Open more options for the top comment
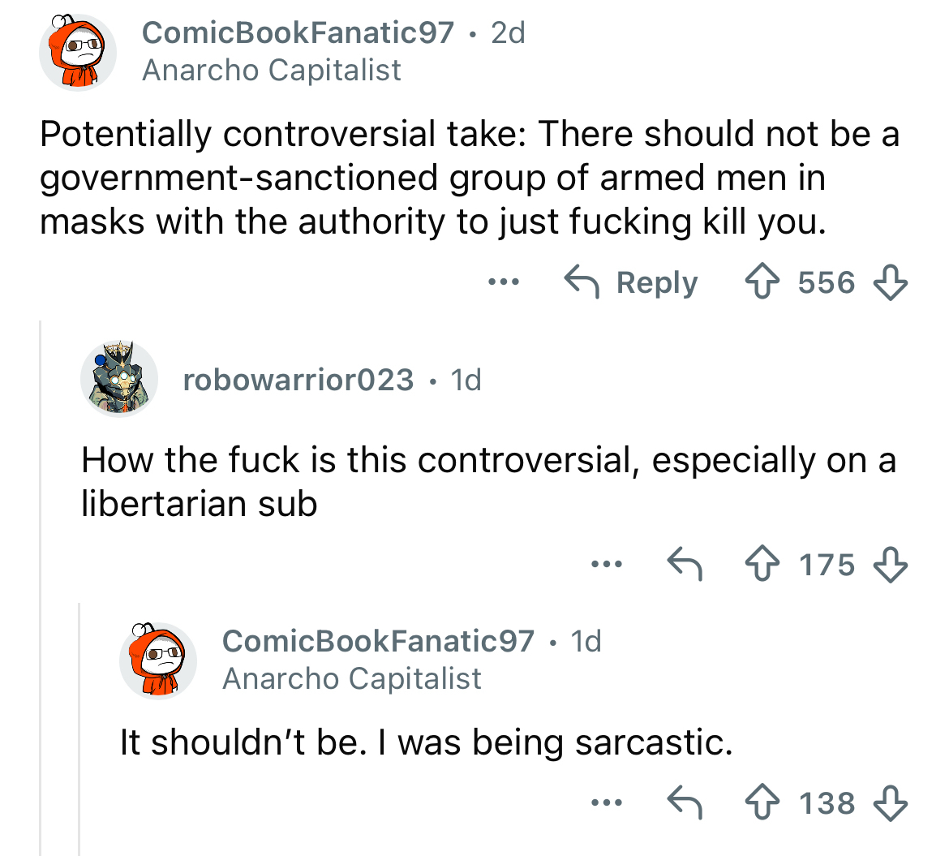This screenshot has height=856, width=949. coord(501,282)
